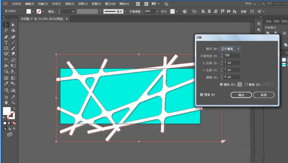288x163 pixels.
Task: Click the shadow color swatch
Action: [x=239, y=85]
